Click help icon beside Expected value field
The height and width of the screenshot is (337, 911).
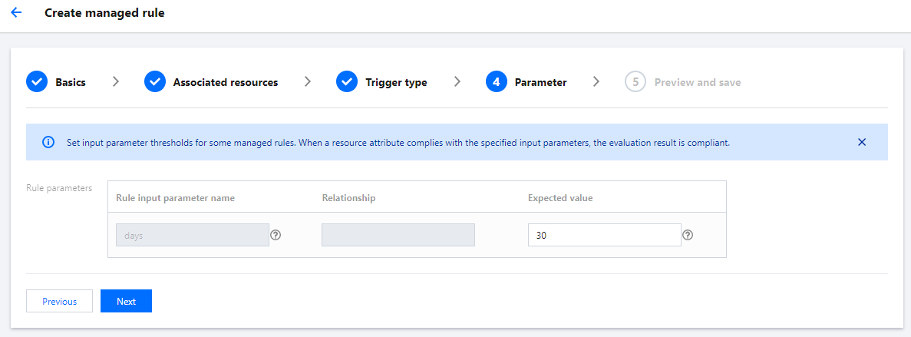tap(688, 235)
